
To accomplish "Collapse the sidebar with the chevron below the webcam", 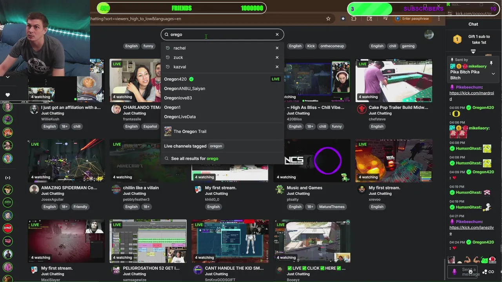I will 7,77.
